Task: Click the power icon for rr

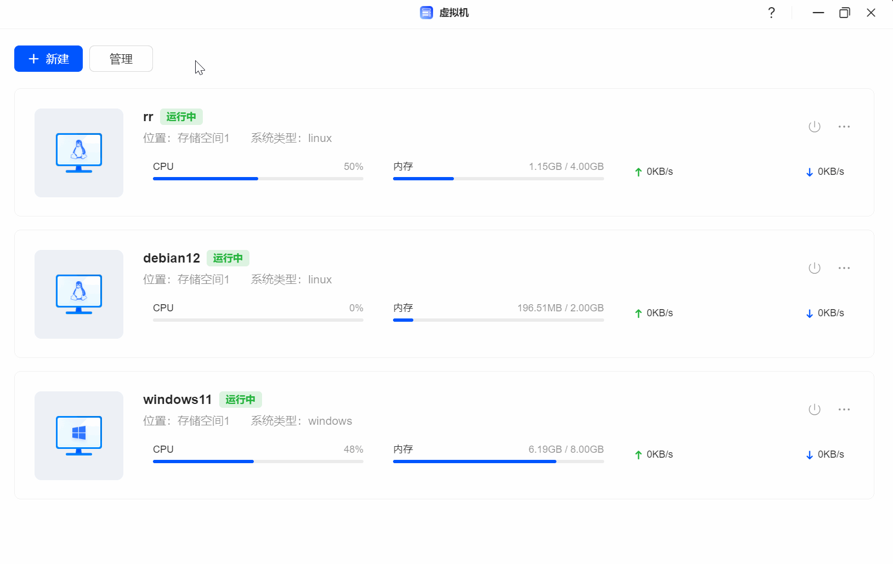Action: pyautogui.click(x=815, y=127)
